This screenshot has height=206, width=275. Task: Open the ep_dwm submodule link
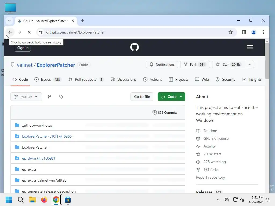point(39,158)
